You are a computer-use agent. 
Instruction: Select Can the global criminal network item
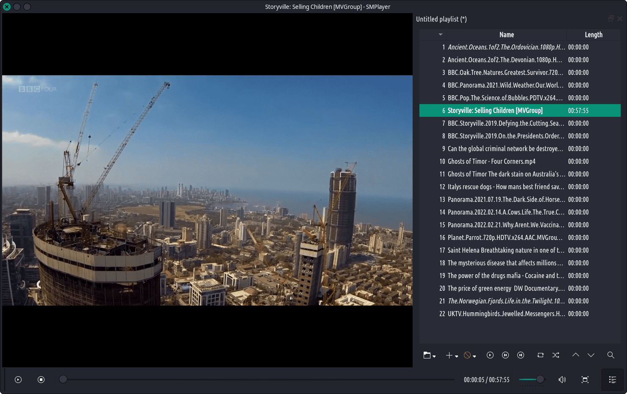[520, 149]
